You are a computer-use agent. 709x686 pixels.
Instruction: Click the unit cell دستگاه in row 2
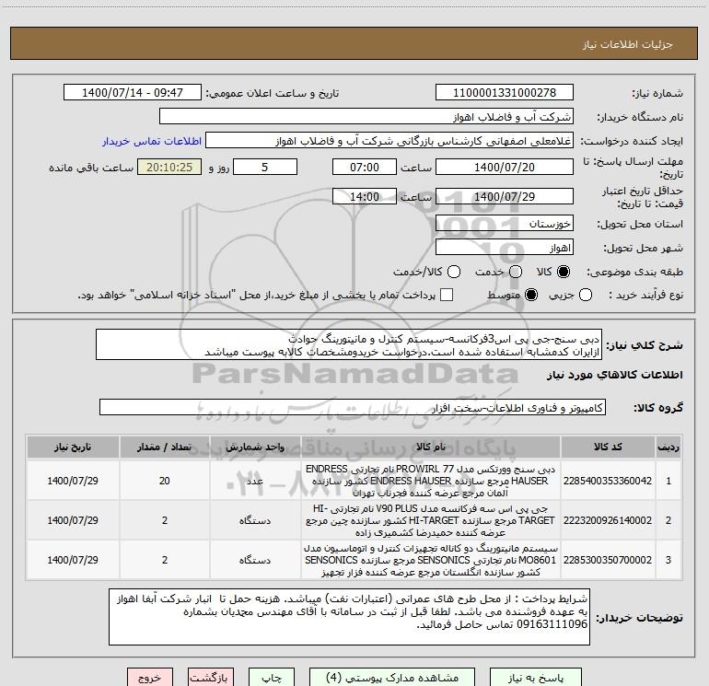[255, 520]
